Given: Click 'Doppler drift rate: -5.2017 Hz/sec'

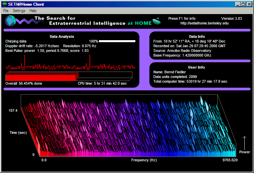Looking at the screenshot, I should point(32,46).
